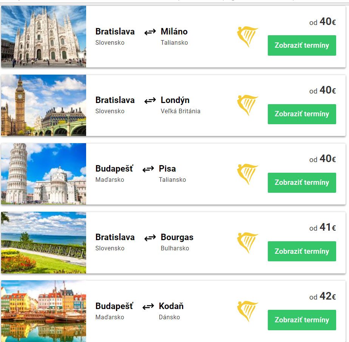Open the Milan cathedral photo thumbnail

coord(43,37)
